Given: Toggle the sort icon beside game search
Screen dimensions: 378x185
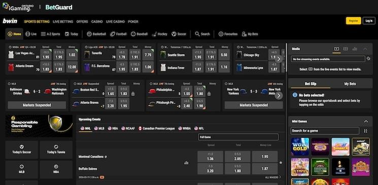Looking at the screenshot, I should click(x=366, y=131).
